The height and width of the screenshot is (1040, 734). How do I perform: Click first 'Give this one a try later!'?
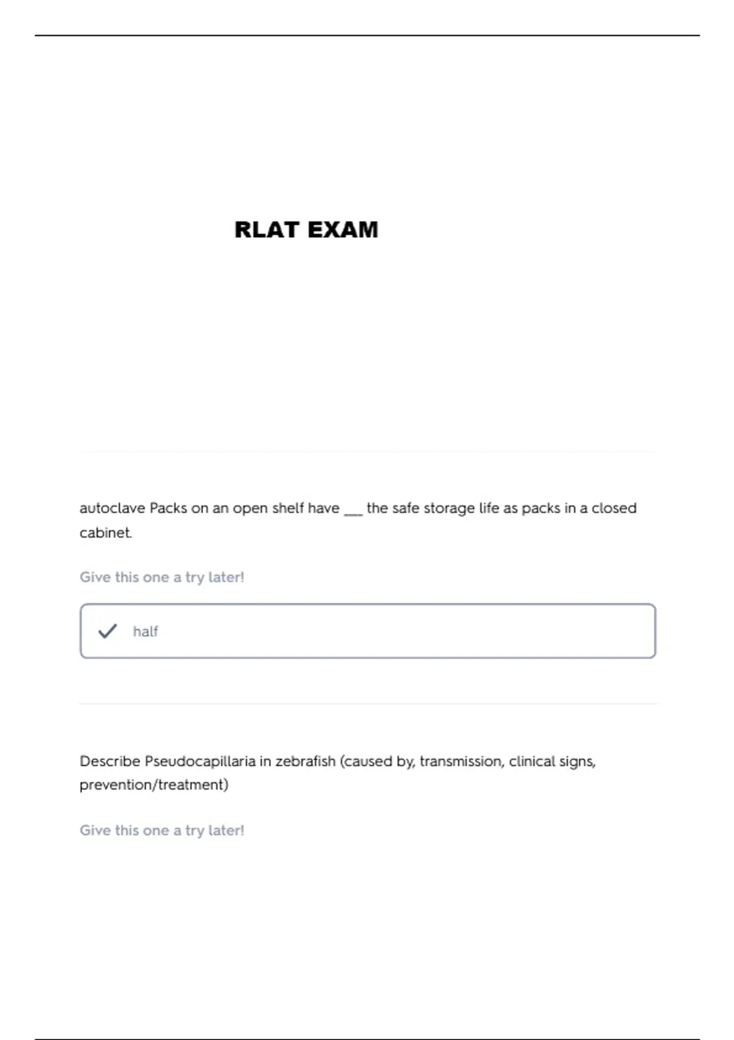point(162,577)
